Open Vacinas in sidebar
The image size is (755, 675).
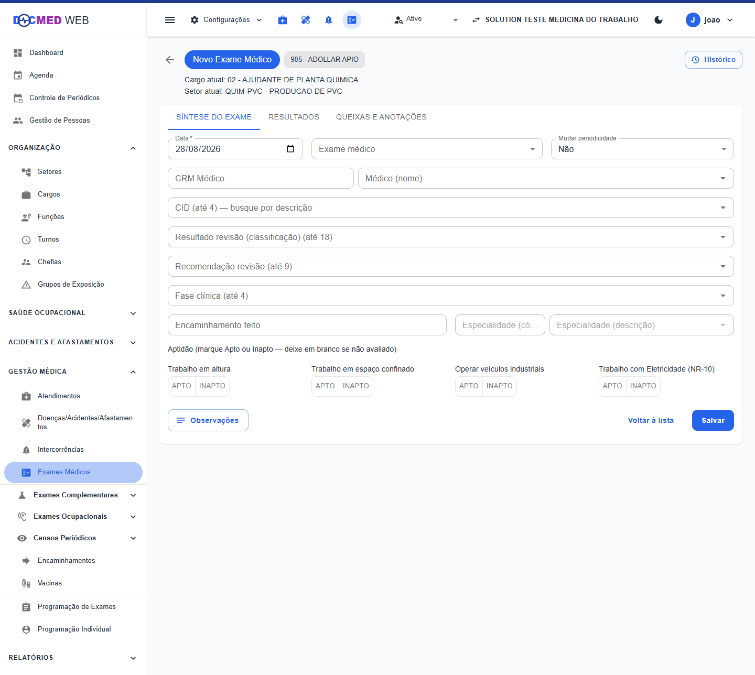coord(73,583)
